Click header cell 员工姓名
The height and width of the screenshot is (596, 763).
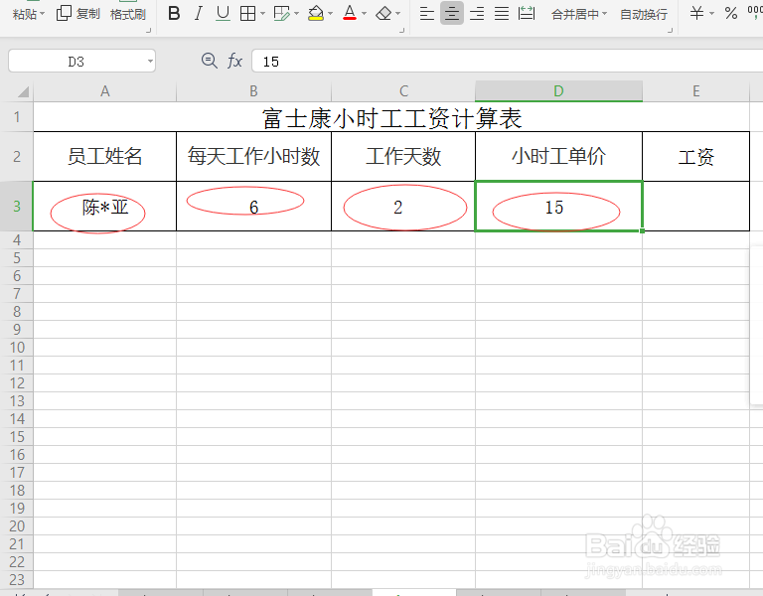pyautogui.click(x=104, y=157)
